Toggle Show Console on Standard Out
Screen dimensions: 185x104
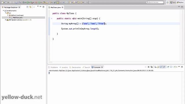click(x=161, y=67)
